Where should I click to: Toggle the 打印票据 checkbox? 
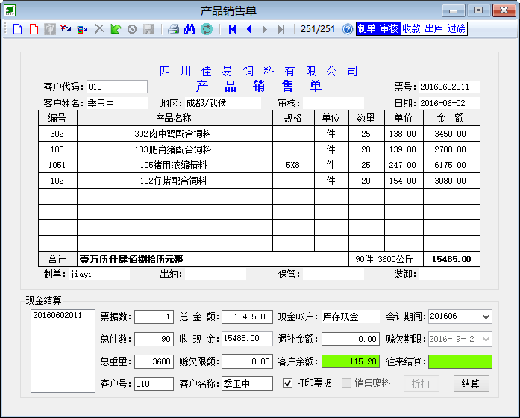point(287,384)
